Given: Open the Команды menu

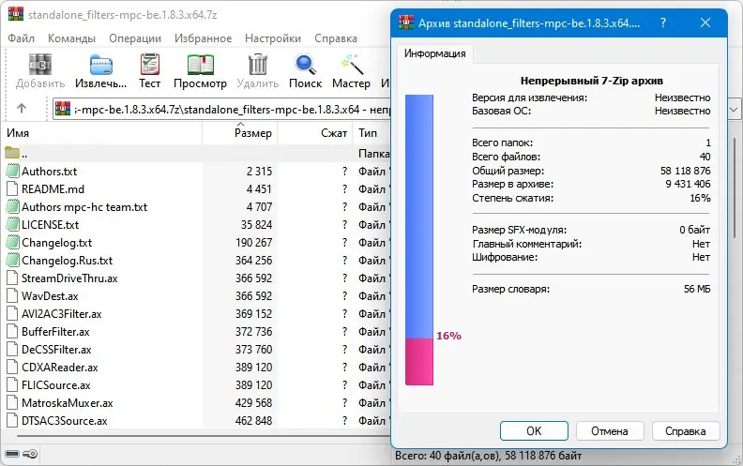Looking at the screenshot, I should 71,38.
